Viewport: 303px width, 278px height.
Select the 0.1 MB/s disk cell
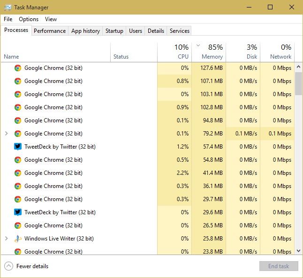243,134
